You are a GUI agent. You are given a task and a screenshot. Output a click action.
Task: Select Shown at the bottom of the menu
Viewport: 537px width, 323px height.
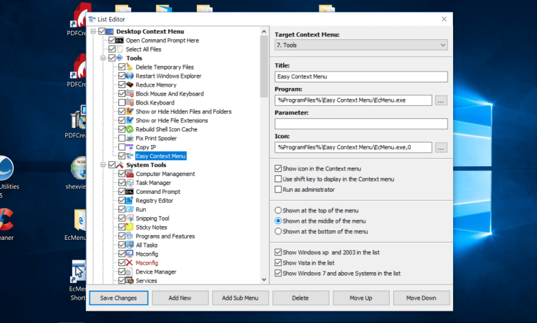click(x=278, y=232)
